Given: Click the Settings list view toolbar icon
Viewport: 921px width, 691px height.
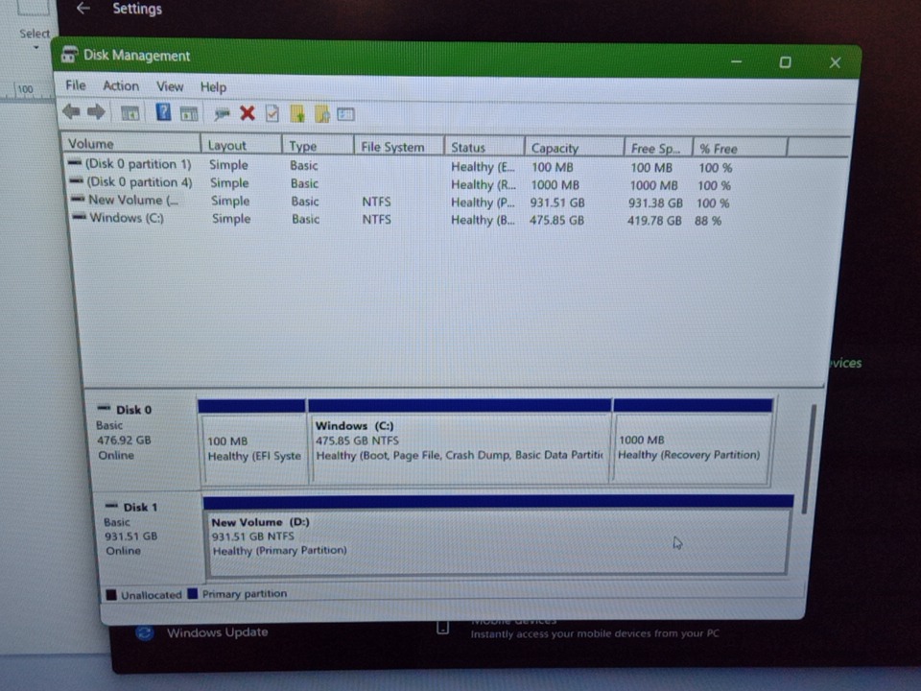Looking at the screenshot, I should [x=346, y=114].
